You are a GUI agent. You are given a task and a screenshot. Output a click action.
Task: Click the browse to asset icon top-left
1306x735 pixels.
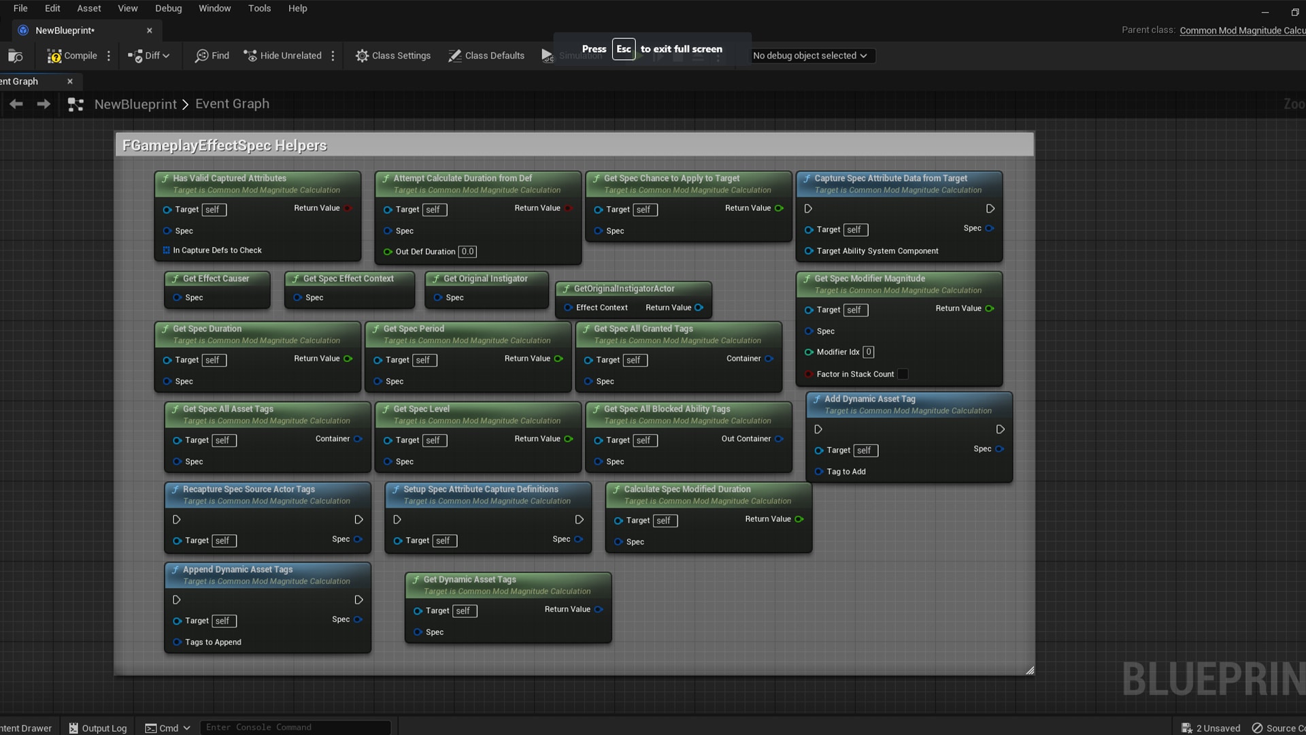[x=16, y=55]
